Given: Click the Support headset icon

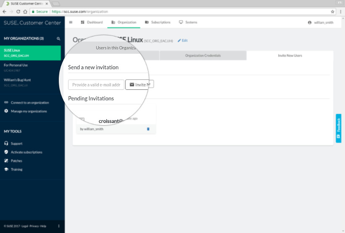Looking at the screenshot, I should [x=6, y=144].
